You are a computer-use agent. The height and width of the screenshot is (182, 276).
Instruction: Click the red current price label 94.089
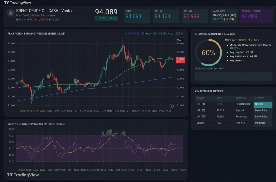point(180,60)
